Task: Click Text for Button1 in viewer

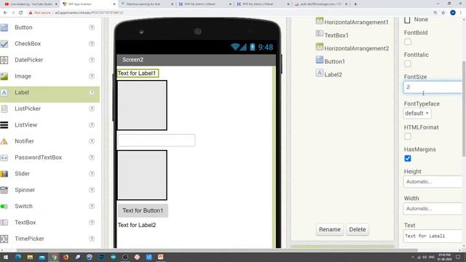Action: pyautogui.click(x=143, y=210)
